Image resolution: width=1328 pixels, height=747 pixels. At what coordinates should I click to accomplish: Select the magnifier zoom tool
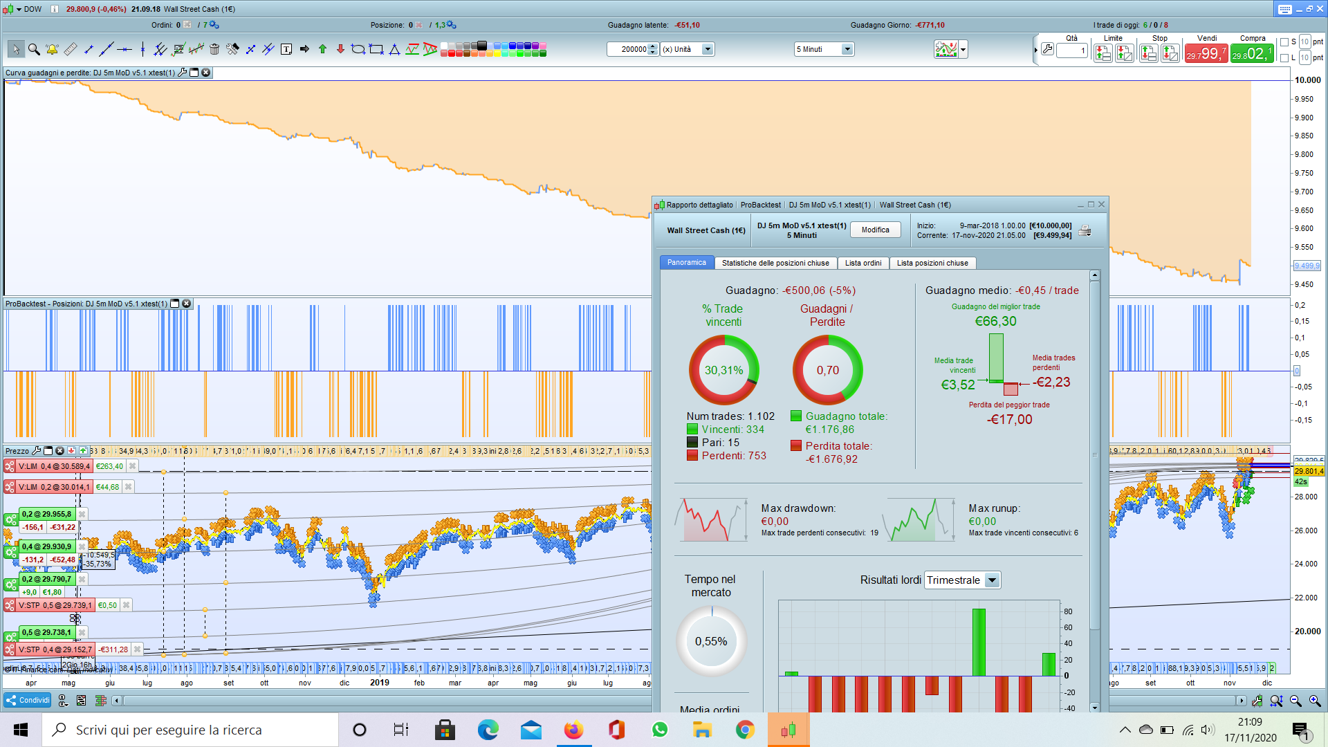tap(34, 49)
